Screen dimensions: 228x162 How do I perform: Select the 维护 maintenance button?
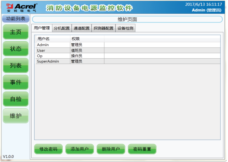(16, 116)
